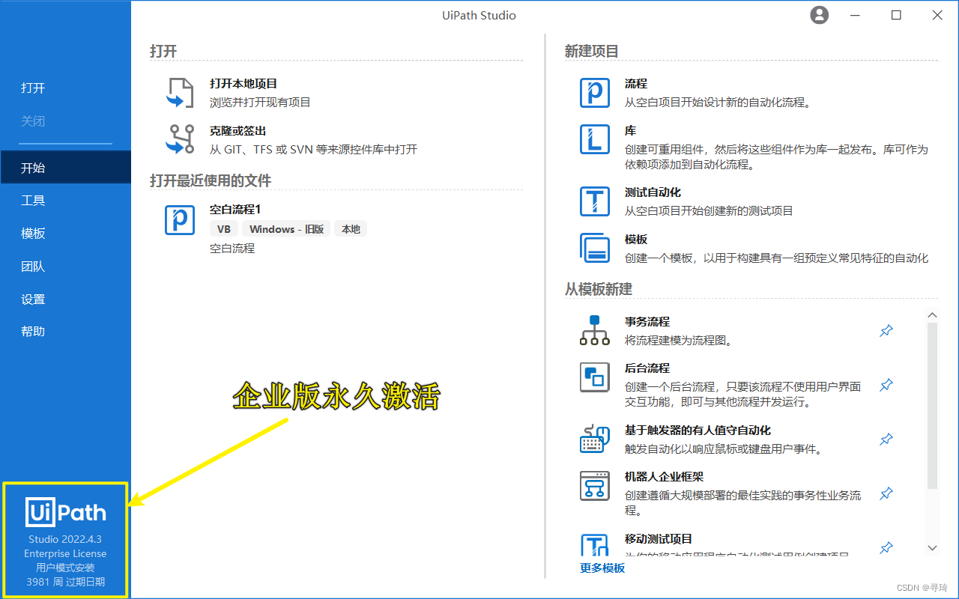Viewport: 959px width, 599px height.
Task: Create new 流程 project
Action: coord(636,84)
